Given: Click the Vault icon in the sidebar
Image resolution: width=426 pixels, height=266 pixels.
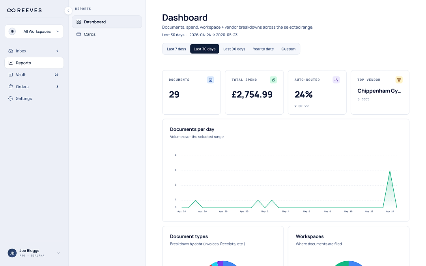Looking at the screenshot, I should (11, 74).
